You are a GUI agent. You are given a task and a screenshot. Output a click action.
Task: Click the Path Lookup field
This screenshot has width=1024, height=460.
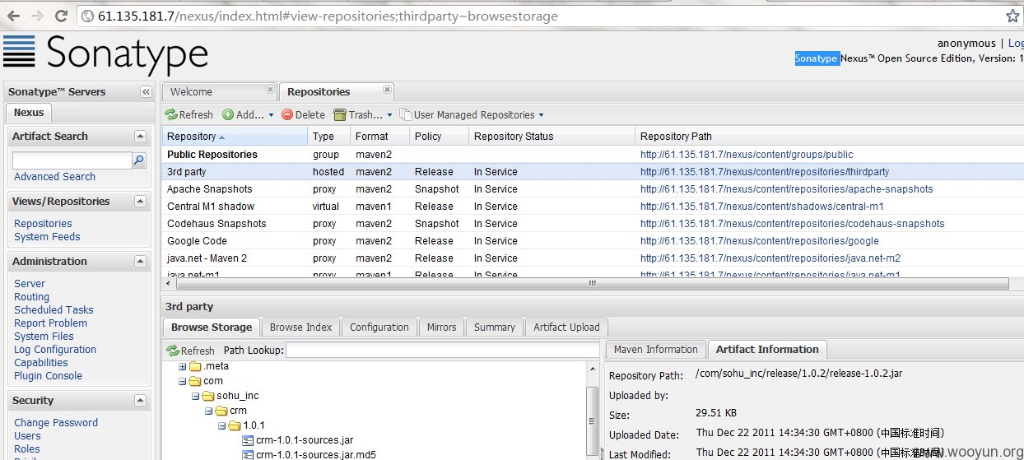(x=442, y=351)
